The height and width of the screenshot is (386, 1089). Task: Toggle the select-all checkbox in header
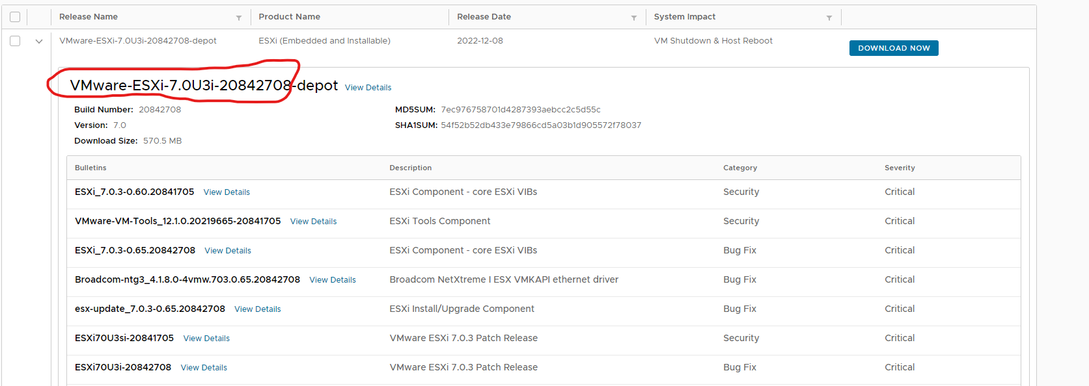15,17
